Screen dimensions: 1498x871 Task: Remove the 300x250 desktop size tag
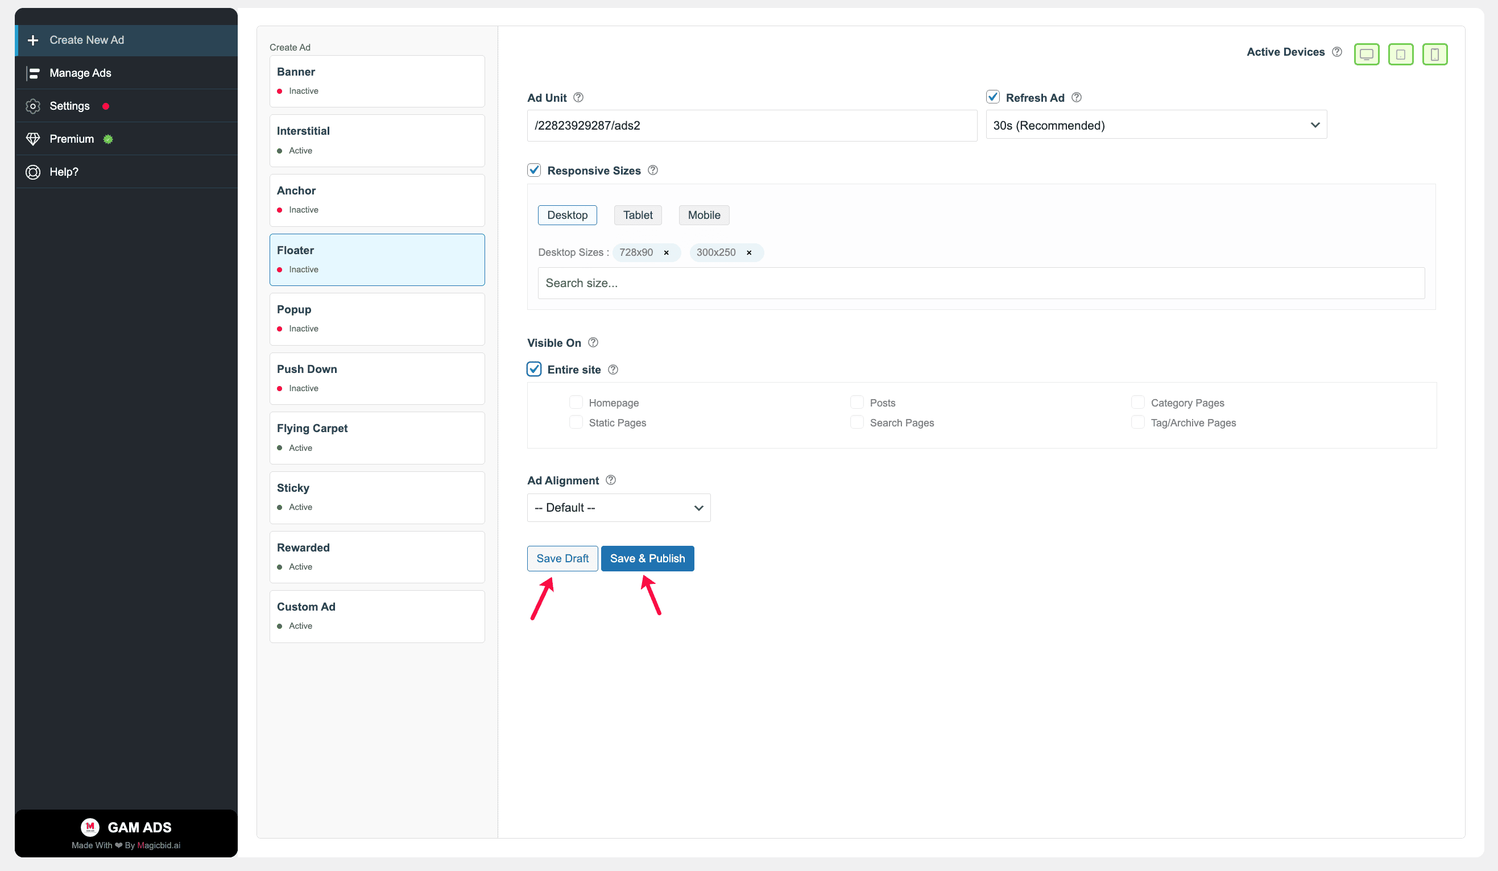click(749, 252)
